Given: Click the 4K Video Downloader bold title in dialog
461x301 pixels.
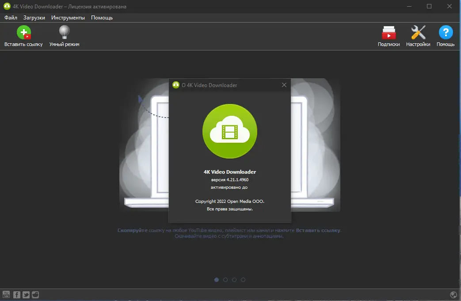Looking at the screenshot, I should pyautogui.click(x=230, y=172).
